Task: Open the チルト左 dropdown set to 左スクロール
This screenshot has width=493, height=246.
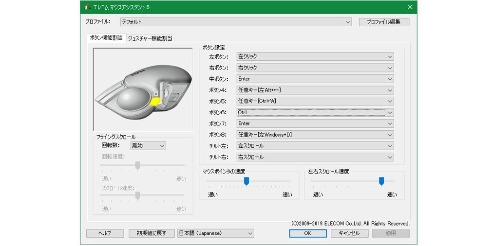Action: click(x=315, y=146)
